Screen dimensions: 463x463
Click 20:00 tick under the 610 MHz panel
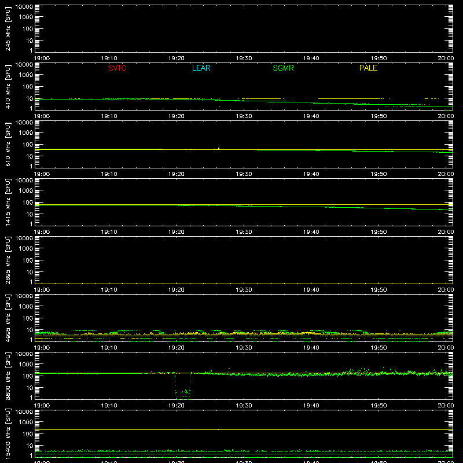446,174
